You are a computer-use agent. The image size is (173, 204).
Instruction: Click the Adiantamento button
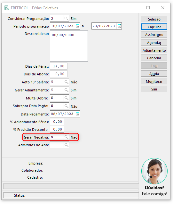coord(154,50)
